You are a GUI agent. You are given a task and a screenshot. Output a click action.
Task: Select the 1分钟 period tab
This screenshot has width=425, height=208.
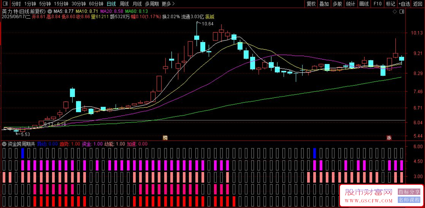click(30, 4)
